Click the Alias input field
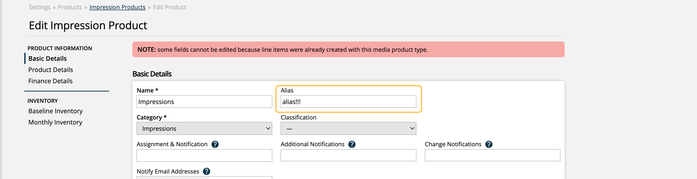Screen dimensions: 697x179 pyautogui.click(x=348, y=102)
